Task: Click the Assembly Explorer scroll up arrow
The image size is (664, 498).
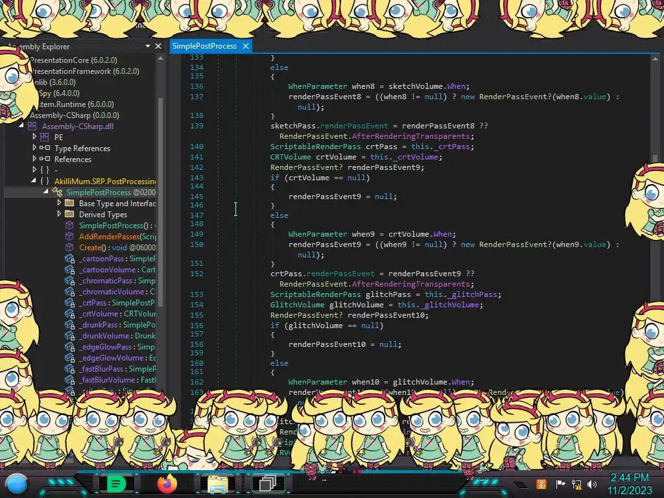Action: click(x=161, y=58)
